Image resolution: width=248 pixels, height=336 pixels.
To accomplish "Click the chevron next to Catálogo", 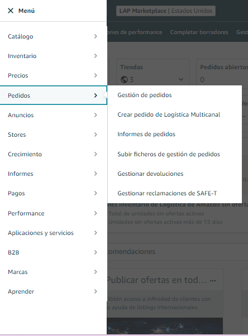I will 96,36.
